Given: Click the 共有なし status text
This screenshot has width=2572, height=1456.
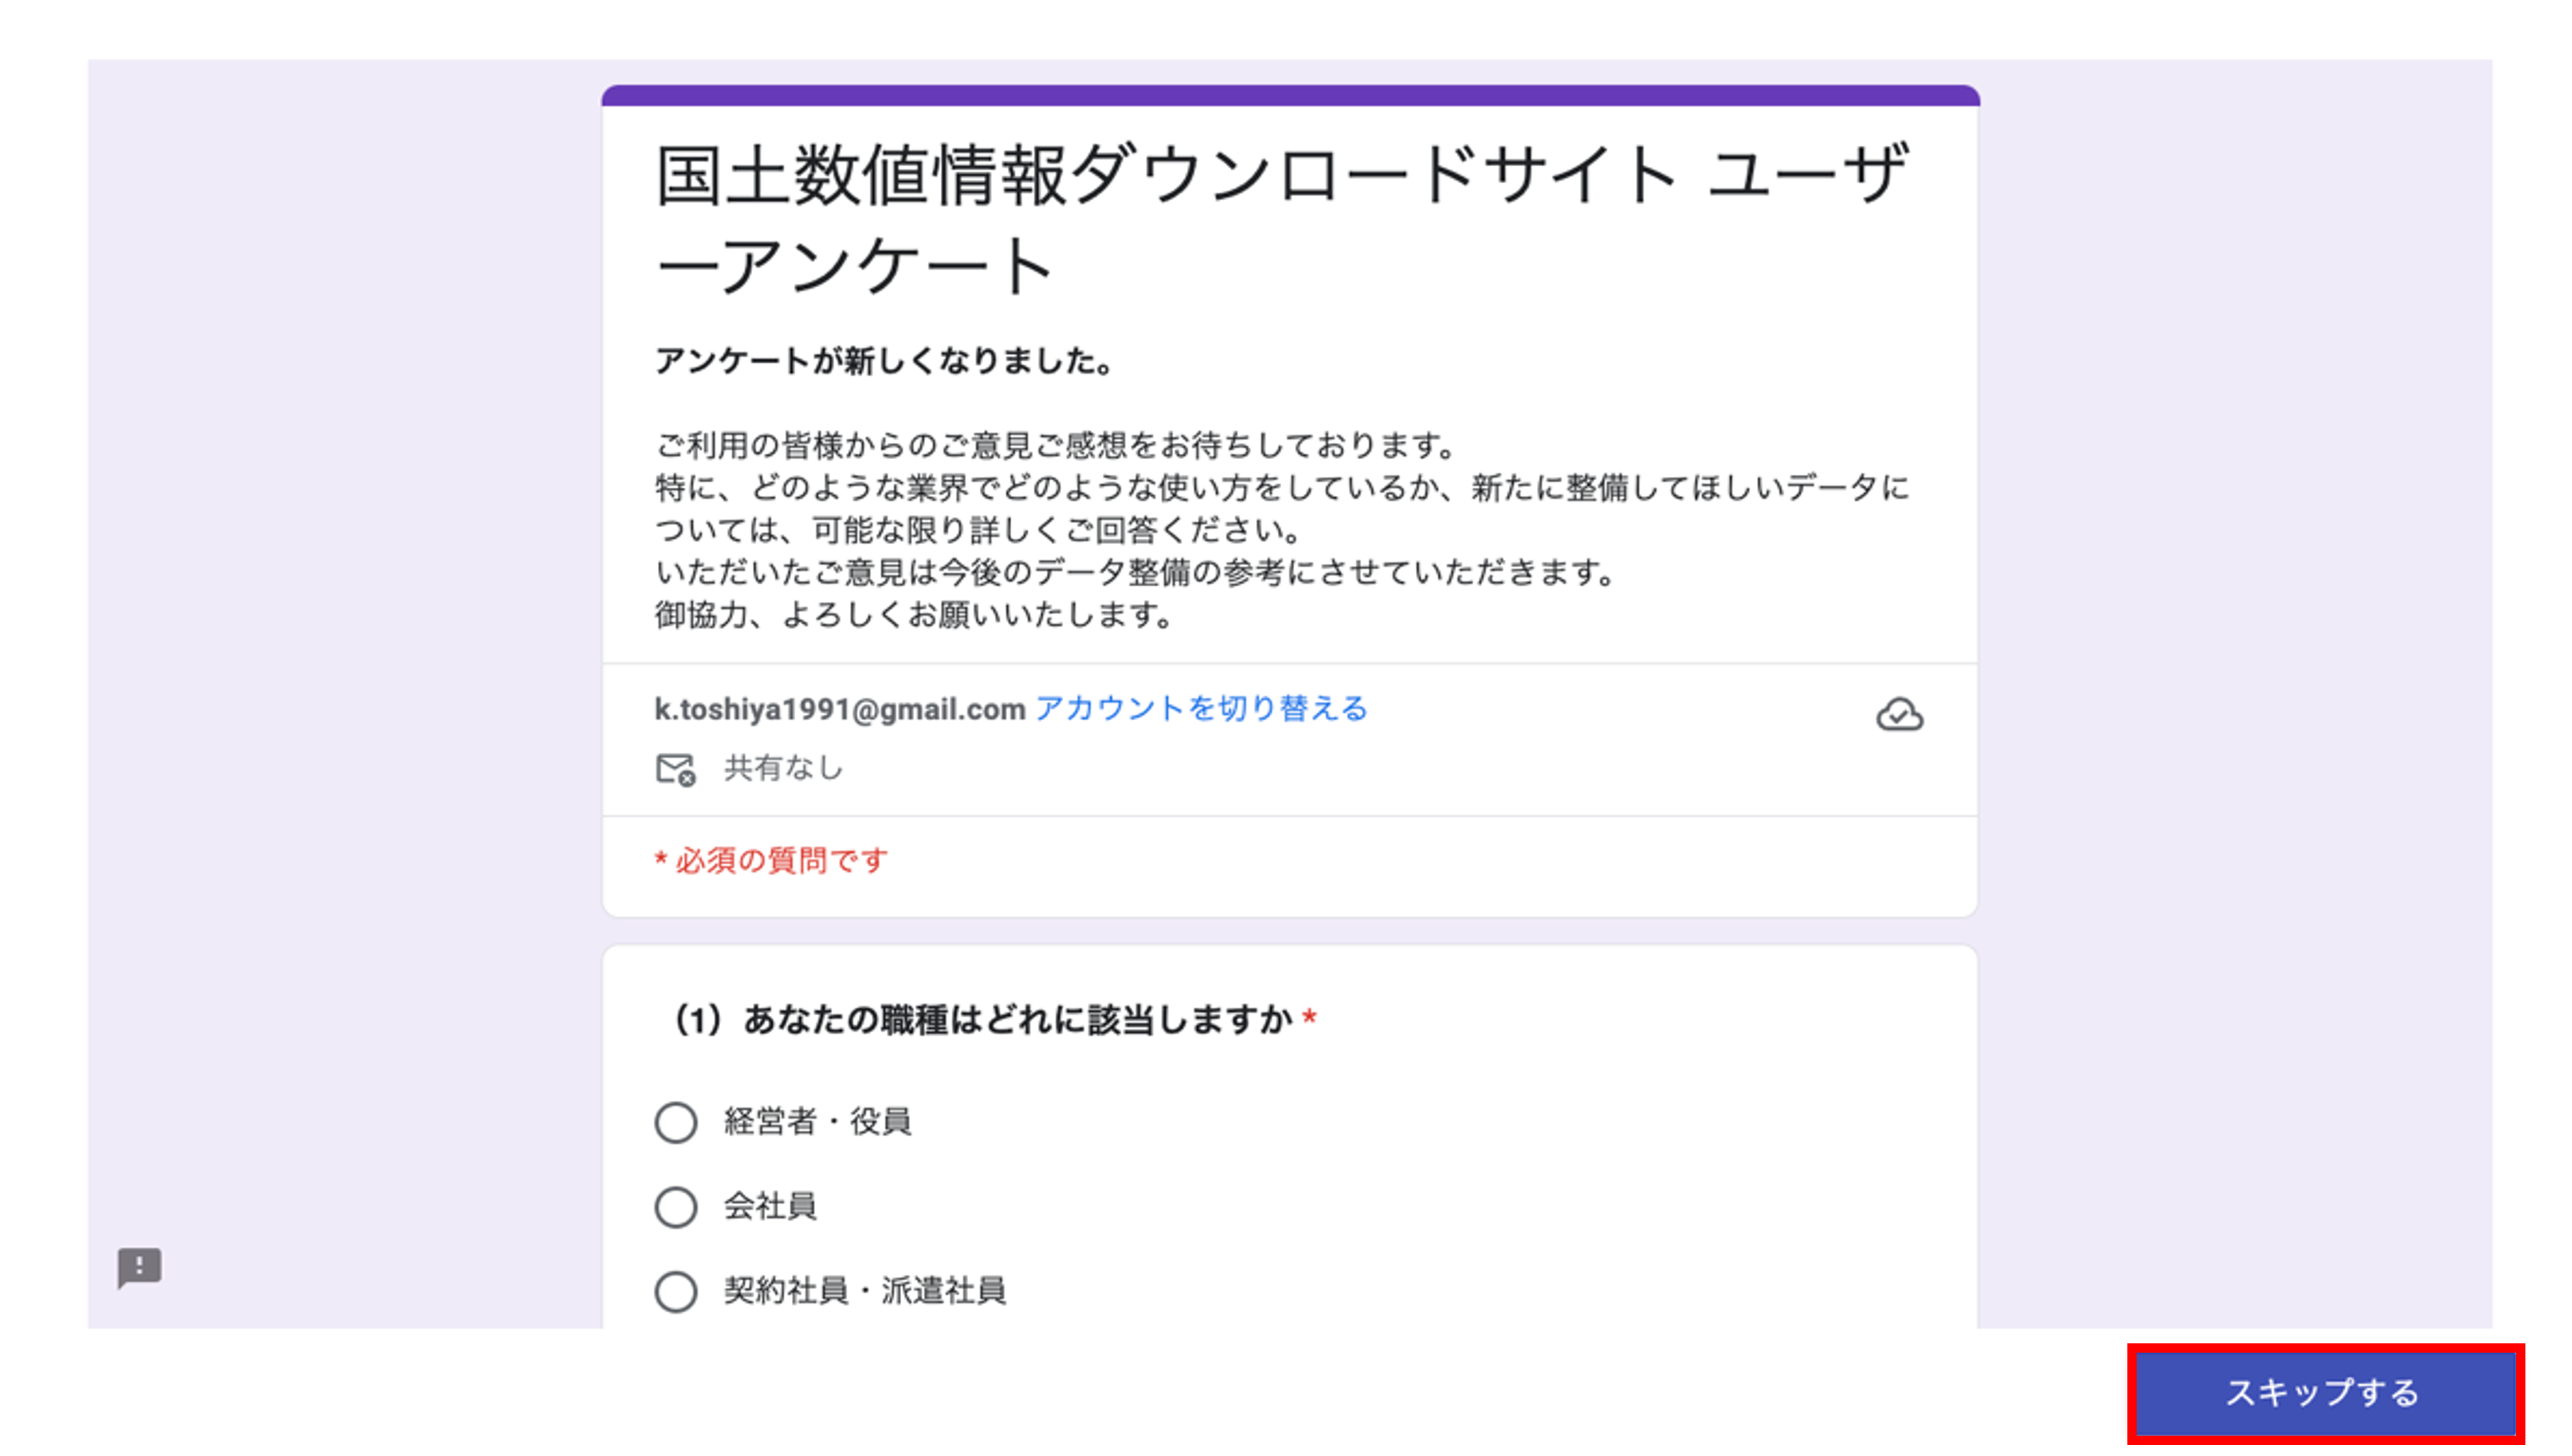Looking at the screenshot, I should click(x=783, y=768).
